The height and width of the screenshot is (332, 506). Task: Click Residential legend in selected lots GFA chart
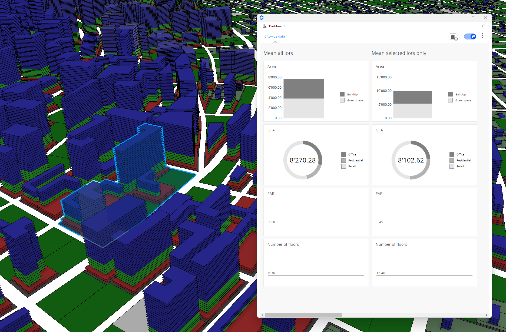[463, 160]
